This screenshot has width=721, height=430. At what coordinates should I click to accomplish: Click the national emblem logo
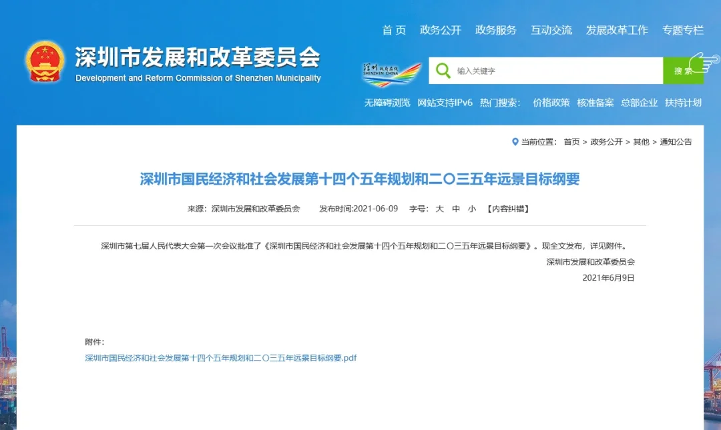(x=45, y=61)
